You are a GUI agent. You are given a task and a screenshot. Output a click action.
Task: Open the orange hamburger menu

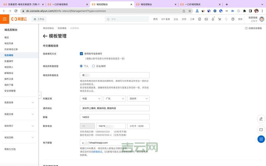coord(5,19)
